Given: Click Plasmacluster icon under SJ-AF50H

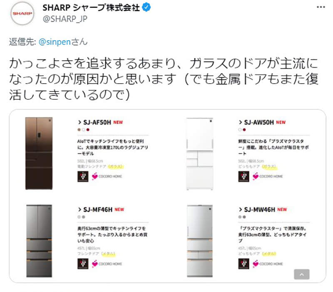Looking at the screenshot, I should pyautogui.click(x=83, y=176).
